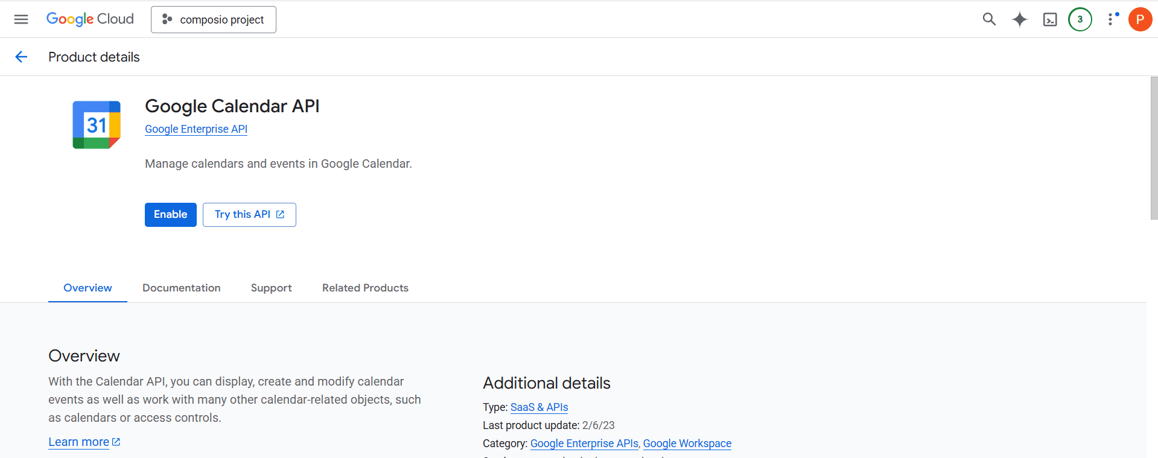Switch to the Documentation tab
Viewport: 1158px width, 458px height.
(x=182, y=288)
